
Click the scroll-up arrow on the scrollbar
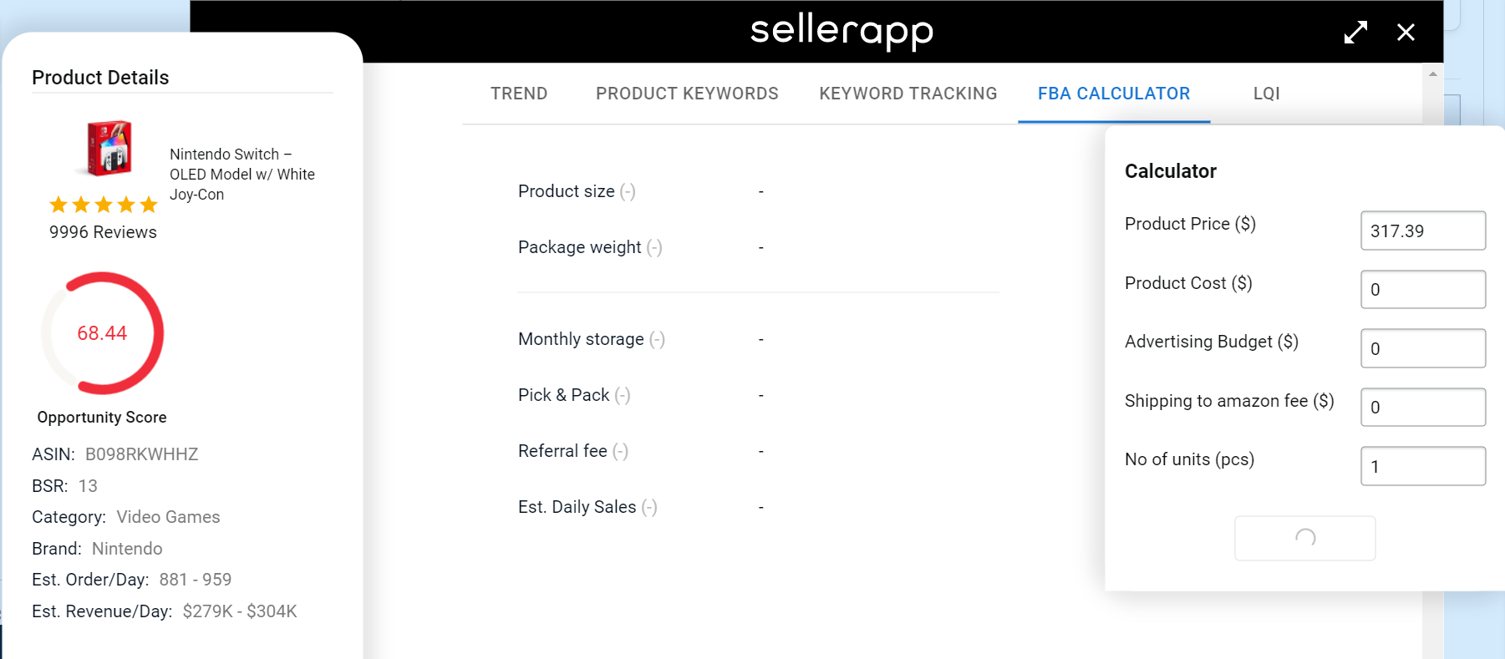[x=1433, y=74]
